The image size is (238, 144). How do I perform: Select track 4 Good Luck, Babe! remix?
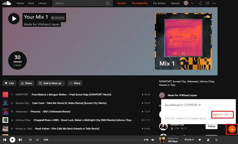point(84,120)
